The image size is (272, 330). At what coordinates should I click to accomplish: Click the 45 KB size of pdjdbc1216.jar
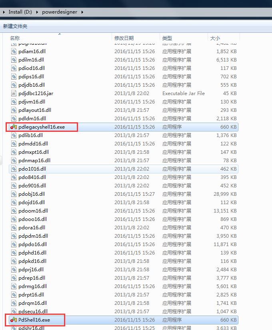tap(230, 93)
